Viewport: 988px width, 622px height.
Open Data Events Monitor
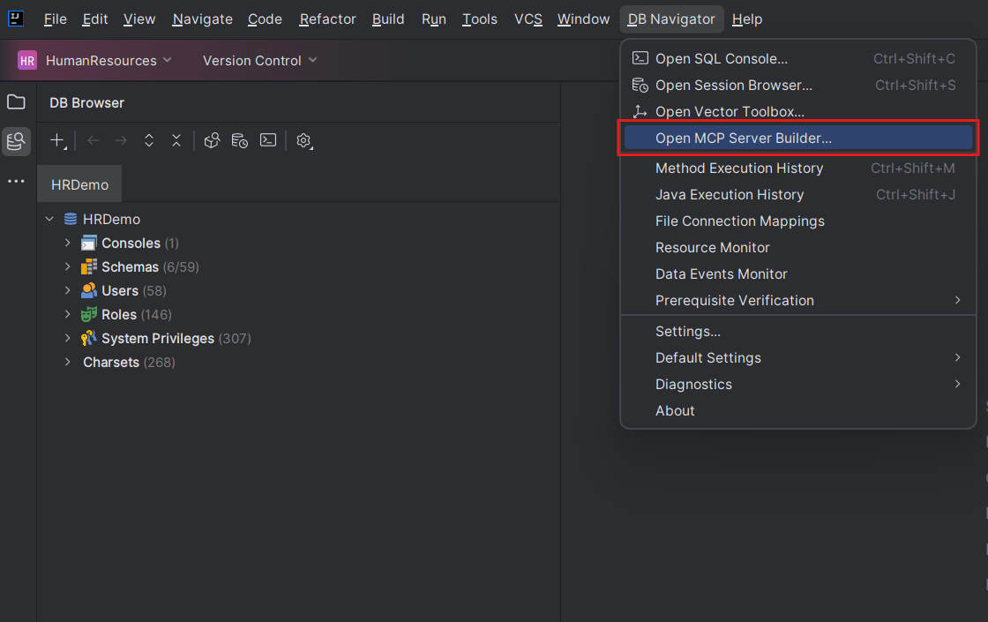pyautogui.click(x=797, y=274)
